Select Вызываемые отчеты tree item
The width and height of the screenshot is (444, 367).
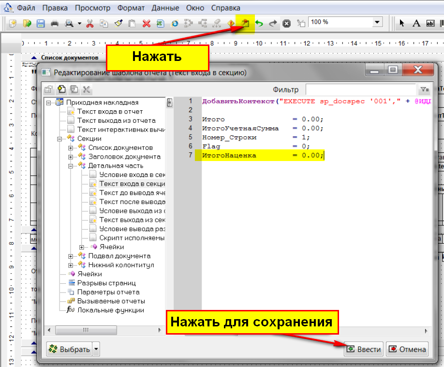click(x=111, y=301)
